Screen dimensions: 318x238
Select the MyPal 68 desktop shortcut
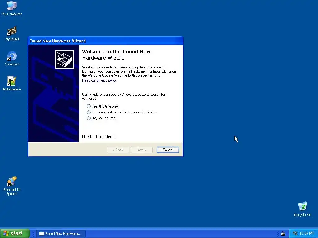pos(12,33)
